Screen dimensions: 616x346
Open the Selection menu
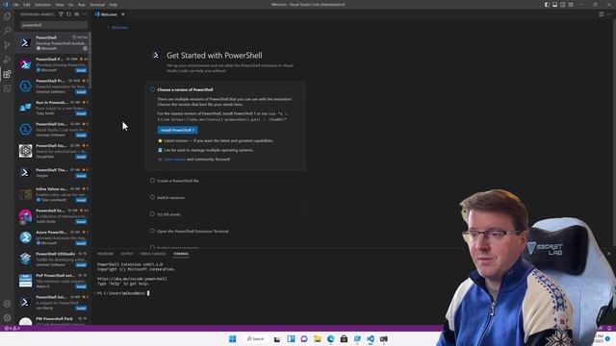coord(42,5)
